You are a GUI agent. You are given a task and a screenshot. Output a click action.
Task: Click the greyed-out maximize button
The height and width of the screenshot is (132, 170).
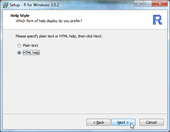(x=147, y=4)
